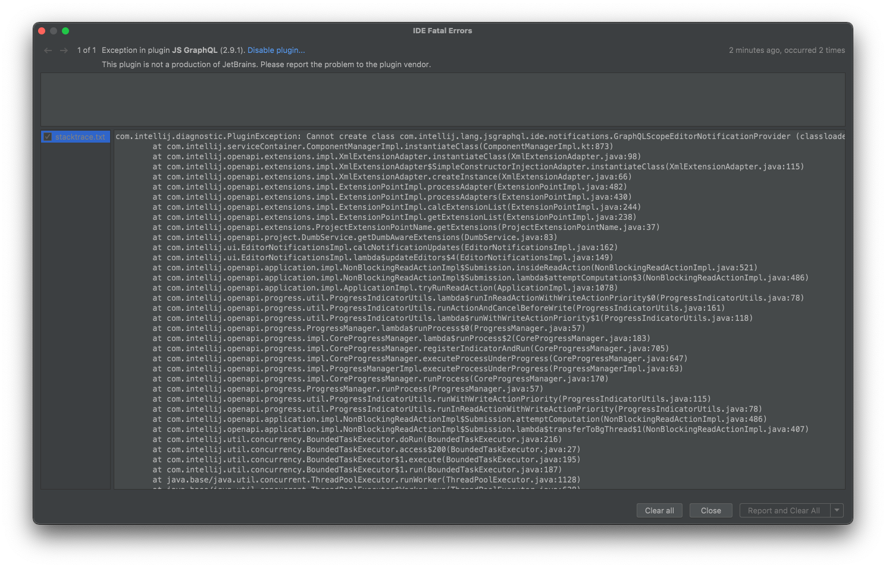Expand the Report and Clear All dropdown arrow
886x568 pixels.
pos(837,510)
